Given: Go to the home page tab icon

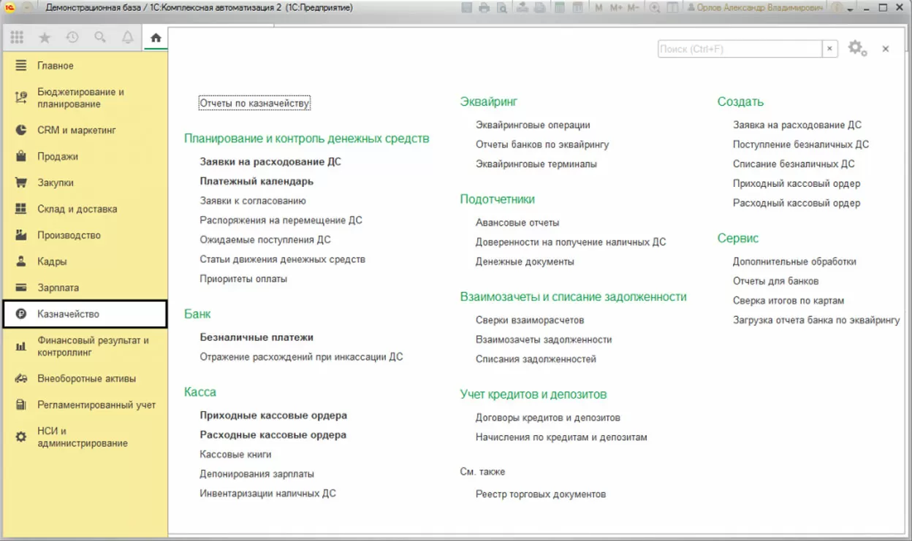Looking at the screenshot, I should click(x=156, y=37).
